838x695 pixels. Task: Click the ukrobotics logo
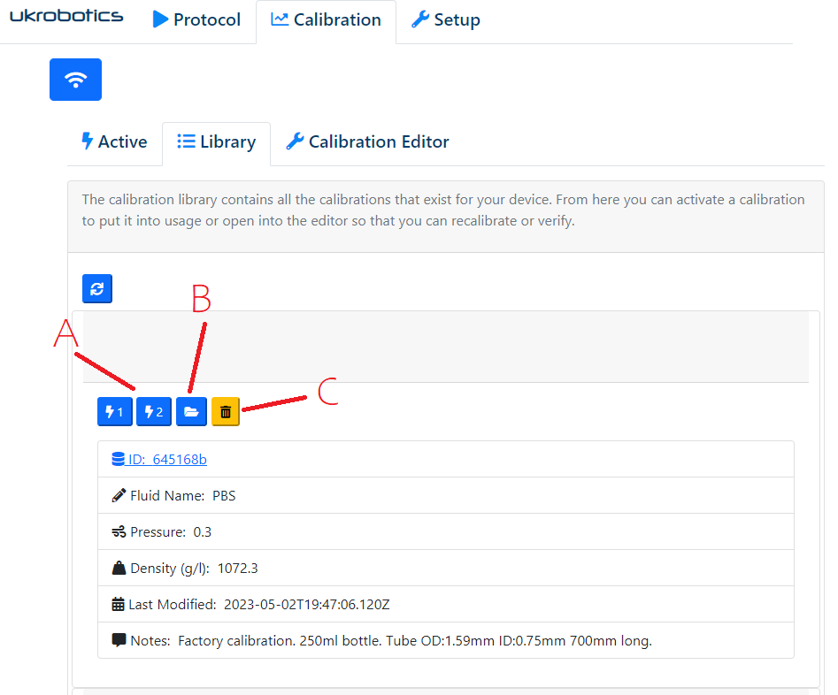coord(66,17)
